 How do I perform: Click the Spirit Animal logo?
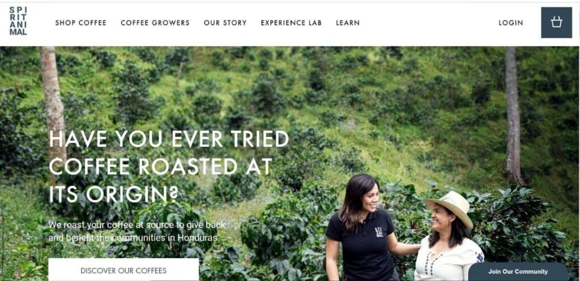[x=18, y=21]
